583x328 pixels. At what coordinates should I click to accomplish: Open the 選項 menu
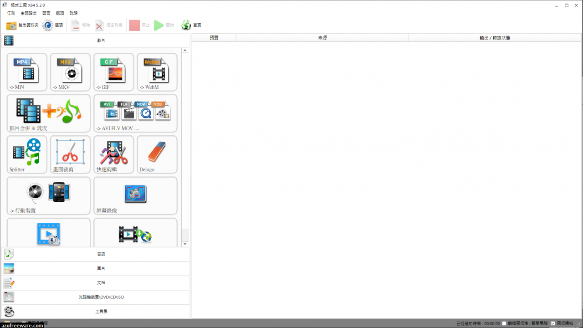[x=60, y=13]
